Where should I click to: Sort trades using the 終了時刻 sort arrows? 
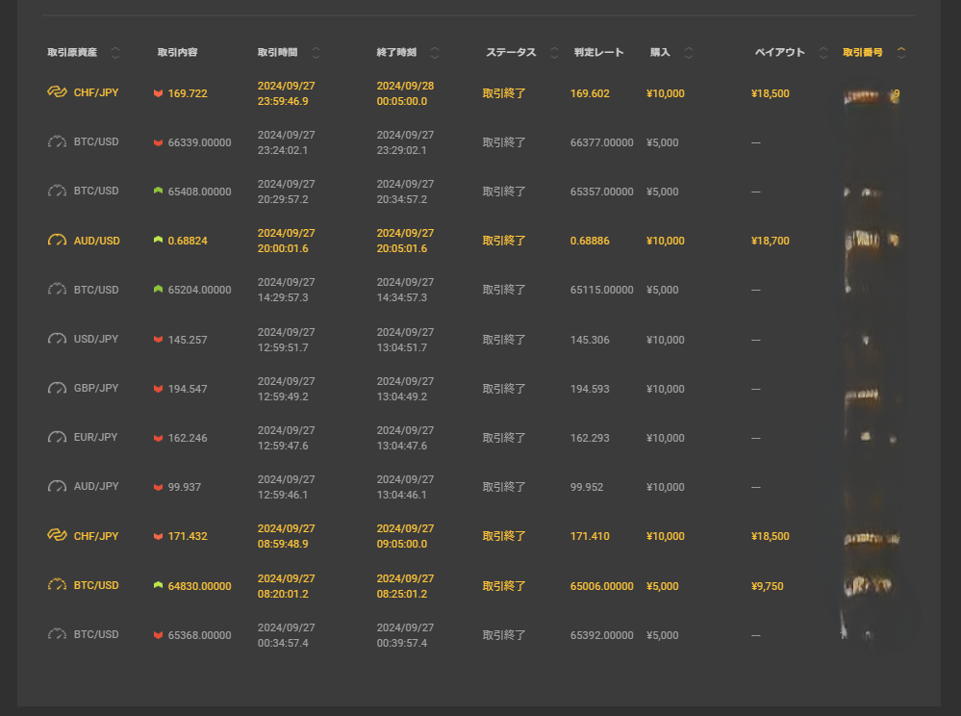click(435, 53)
